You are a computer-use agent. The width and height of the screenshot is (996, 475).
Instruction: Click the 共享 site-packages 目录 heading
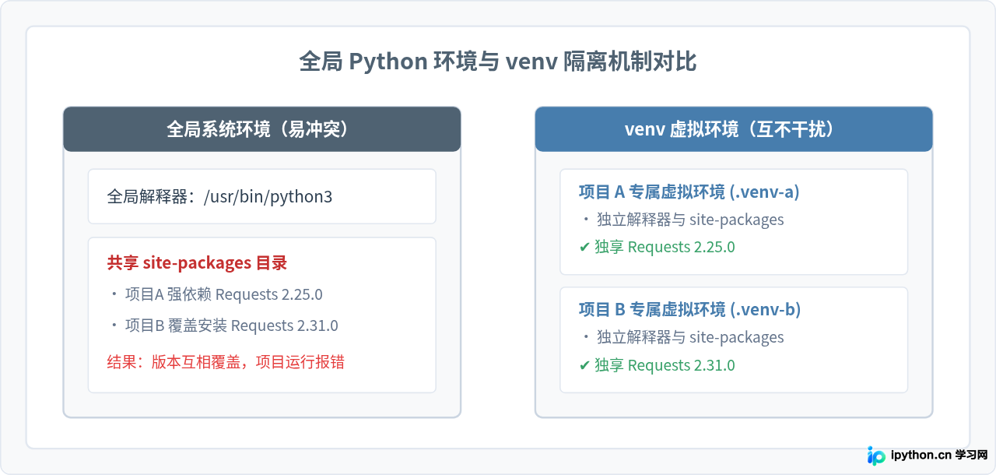pyautogui.click(x=197, y=263)
